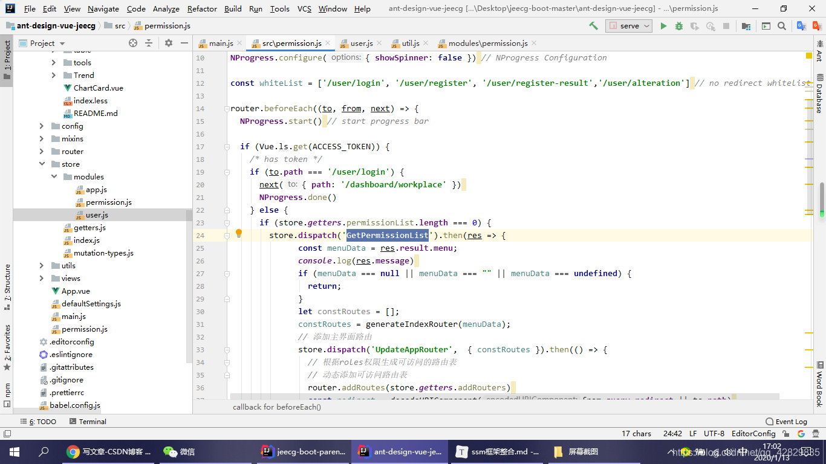
Task: Open the LF line separator selector
Action: click(x=693, y=434)
